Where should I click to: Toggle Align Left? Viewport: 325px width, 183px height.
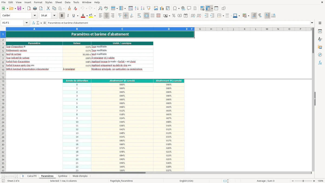pyautogui.click(x=100, y=16)
